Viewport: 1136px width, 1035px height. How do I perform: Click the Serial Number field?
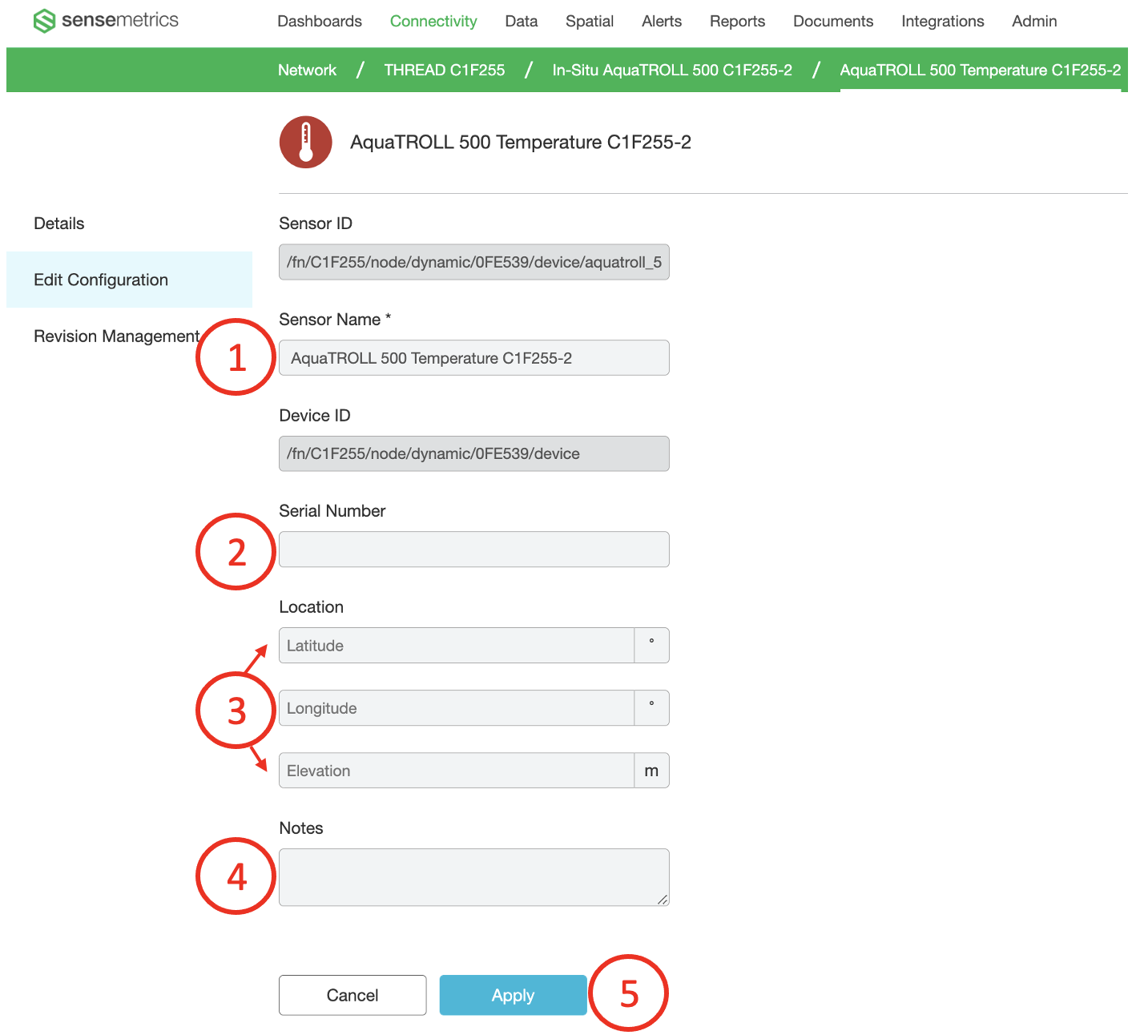click(474, 550)
